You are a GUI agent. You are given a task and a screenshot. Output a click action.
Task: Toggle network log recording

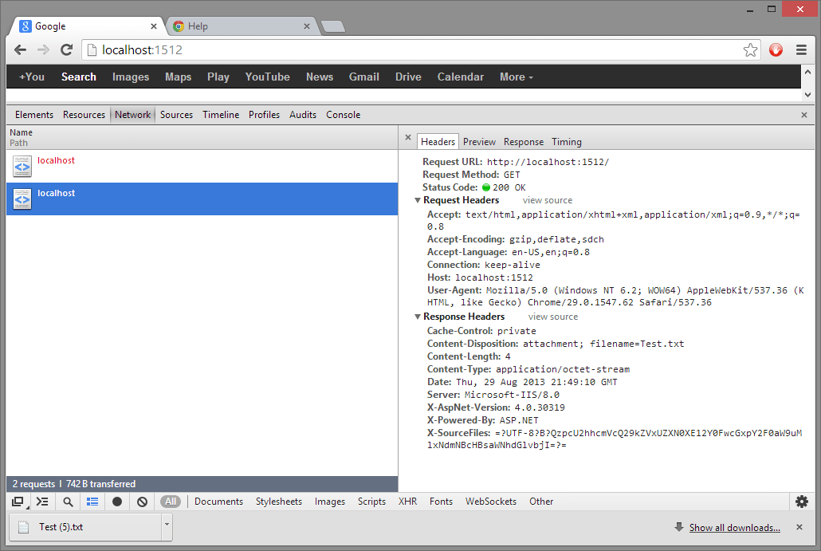117,502
